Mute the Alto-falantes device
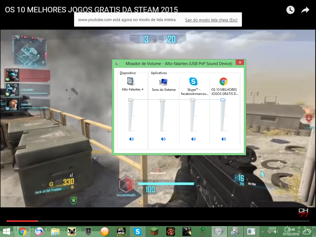This screenshot has height=237, width=316. pos(131,139)
